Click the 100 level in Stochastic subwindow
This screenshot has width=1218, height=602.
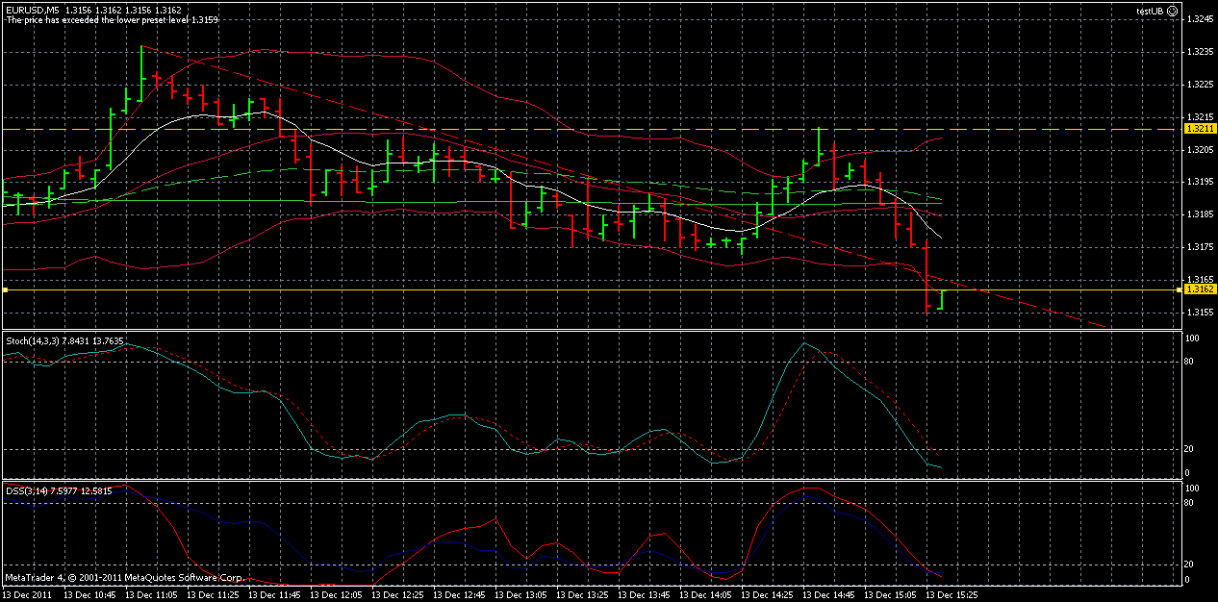tap(1193, 339)
